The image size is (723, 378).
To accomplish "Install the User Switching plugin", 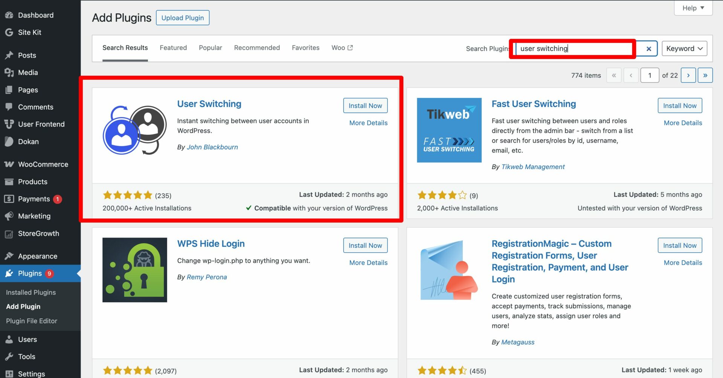I will click(x=365, y=106).
